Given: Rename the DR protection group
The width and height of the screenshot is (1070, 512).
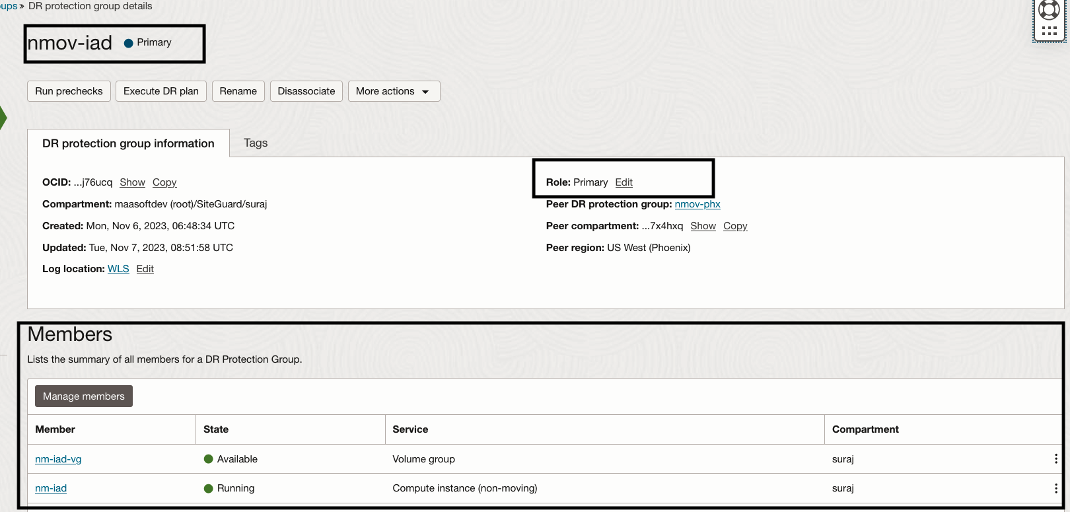Looking at the screenshot, I should pyautogui.click(x=238, y=91).
